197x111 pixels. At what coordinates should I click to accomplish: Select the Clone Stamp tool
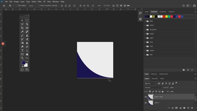pyautogui.click(x=27, y=35)
